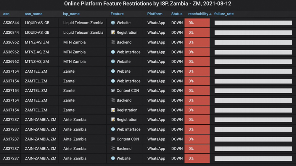Sort by Platform column header
The width and height of the screenshot is (296, 166).
pos(155,14)
